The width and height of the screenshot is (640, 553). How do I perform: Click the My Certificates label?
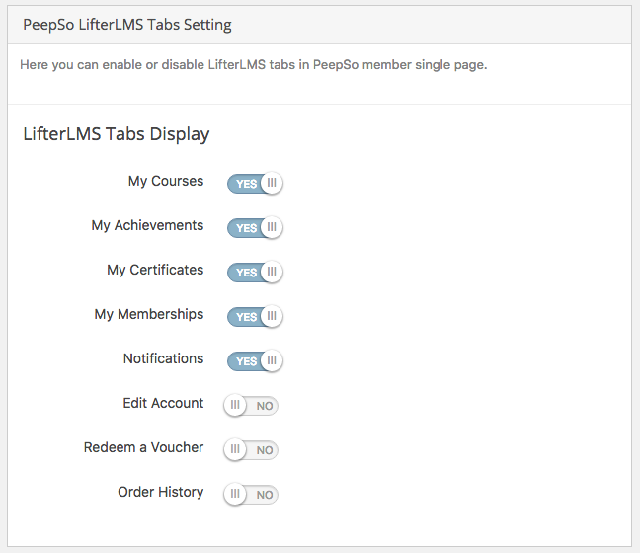155,271
